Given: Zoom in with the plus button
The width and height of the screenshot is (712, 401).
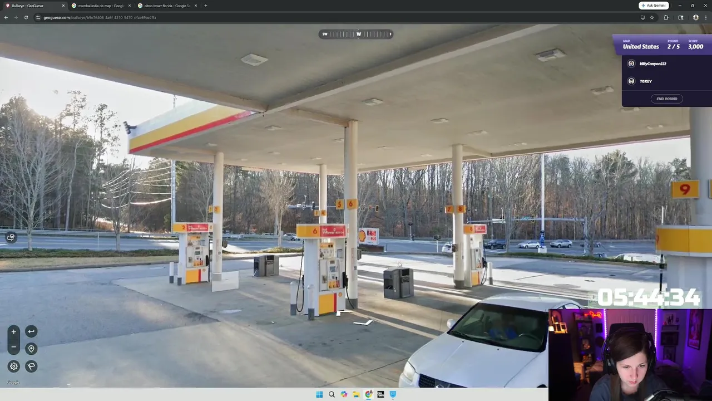Looking at the screenshot, I should (14, 332).
